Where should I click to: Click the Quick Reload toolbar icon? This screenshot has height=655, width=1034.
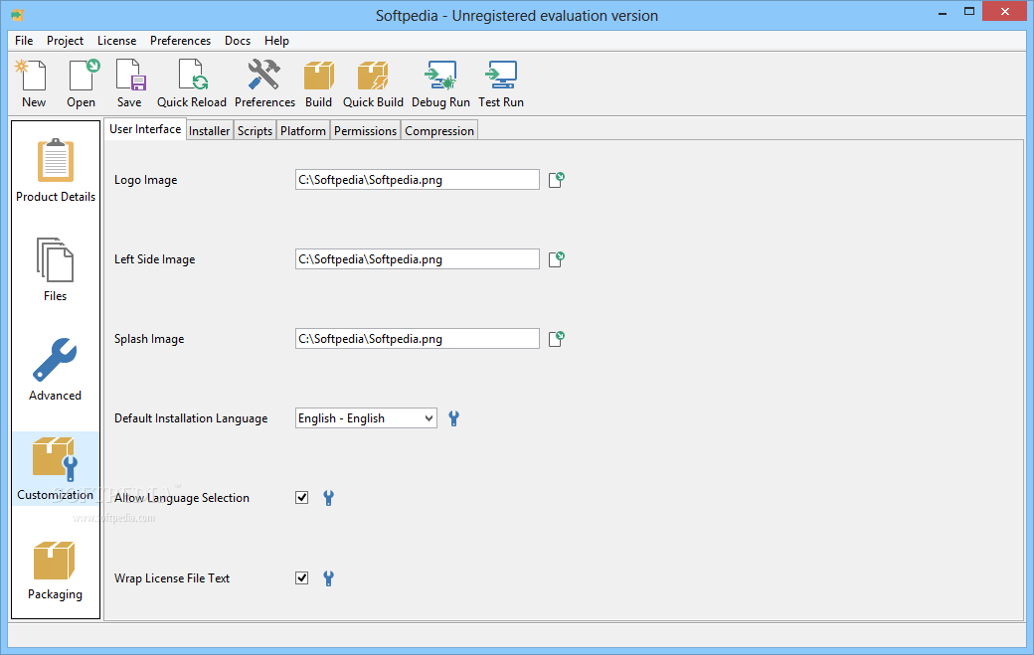(191, 83)
